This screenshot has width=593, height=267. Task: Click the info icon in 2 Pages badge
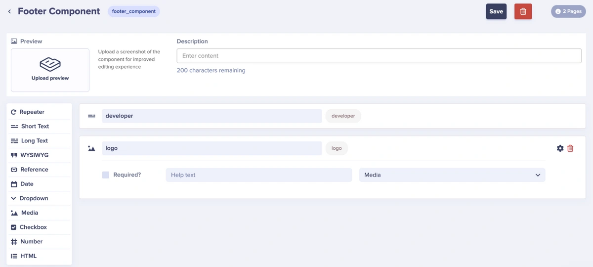[x=558, y=11]
